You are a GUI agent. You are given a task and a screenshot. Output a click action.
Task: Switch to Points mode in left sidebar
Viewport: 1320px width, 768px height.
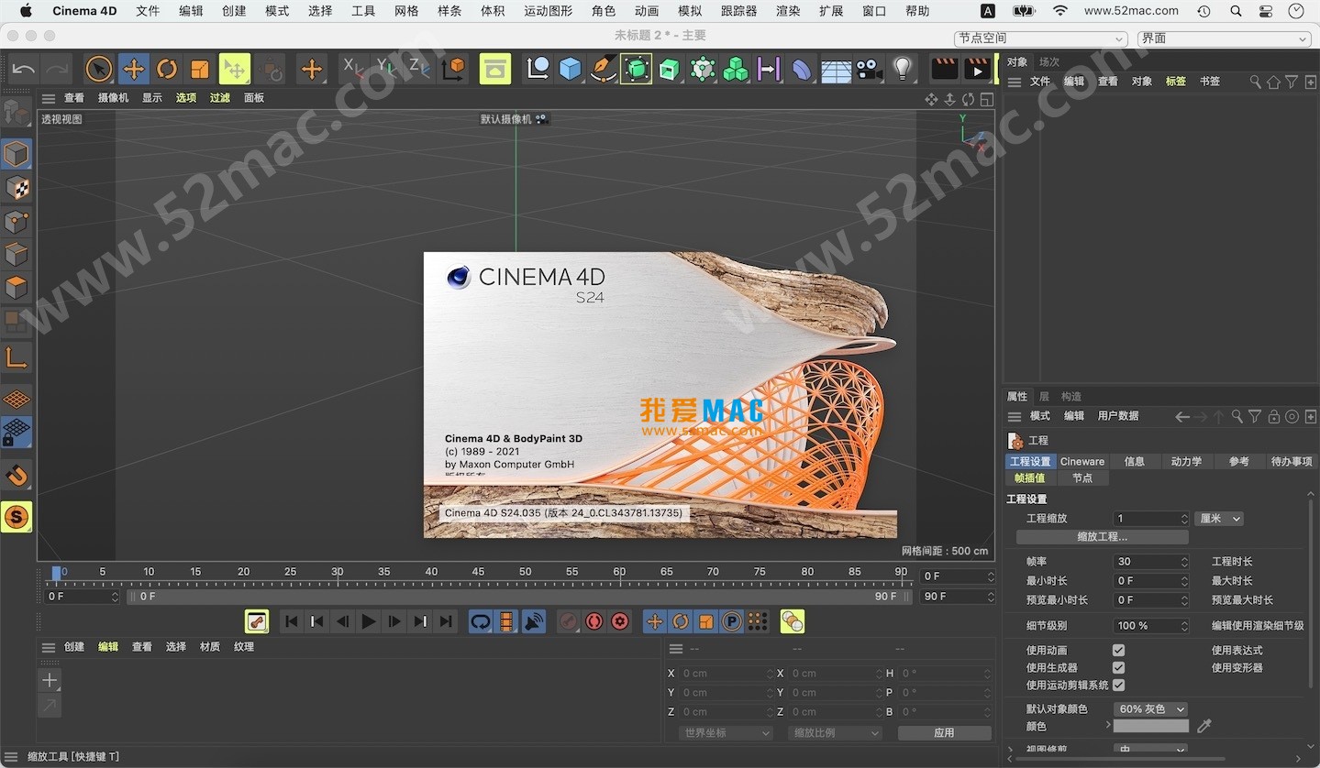click(17, 221)
